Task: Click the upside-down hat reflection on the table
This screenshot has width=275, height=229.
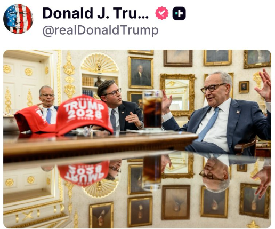Action: point(83,173)
